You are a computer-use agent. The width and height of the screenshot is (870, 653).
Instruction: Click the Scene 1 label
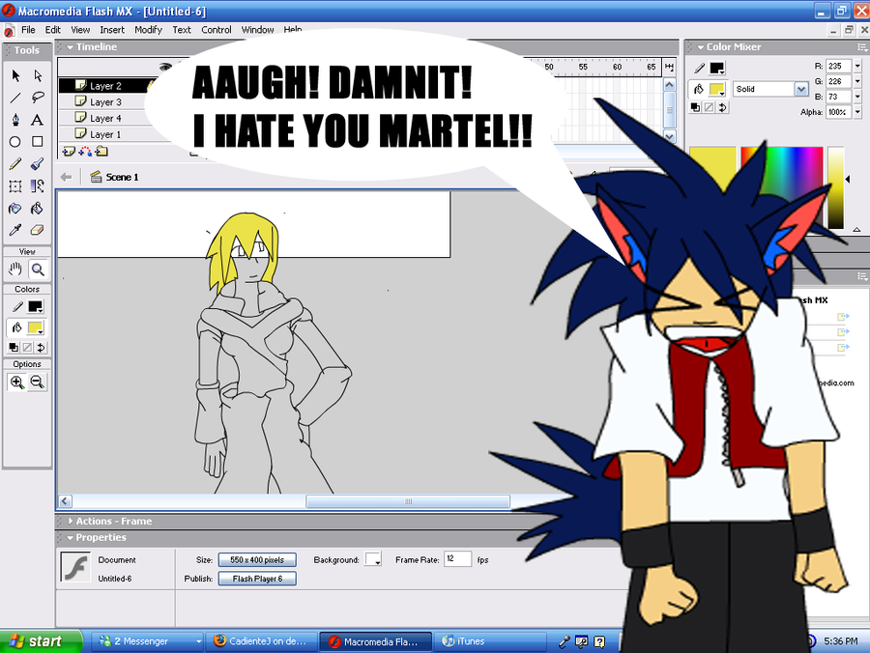[x=122, y=177]
